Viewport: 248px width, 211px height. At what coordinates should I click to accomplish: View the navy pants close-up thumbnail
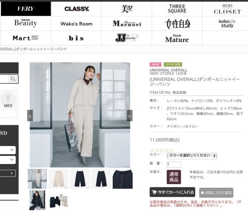click(x=122, y=178)
